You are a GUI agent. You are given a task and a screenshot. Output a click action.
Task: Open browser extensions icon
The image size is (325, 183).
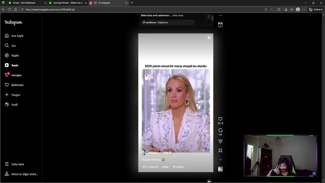coord(279,9)
